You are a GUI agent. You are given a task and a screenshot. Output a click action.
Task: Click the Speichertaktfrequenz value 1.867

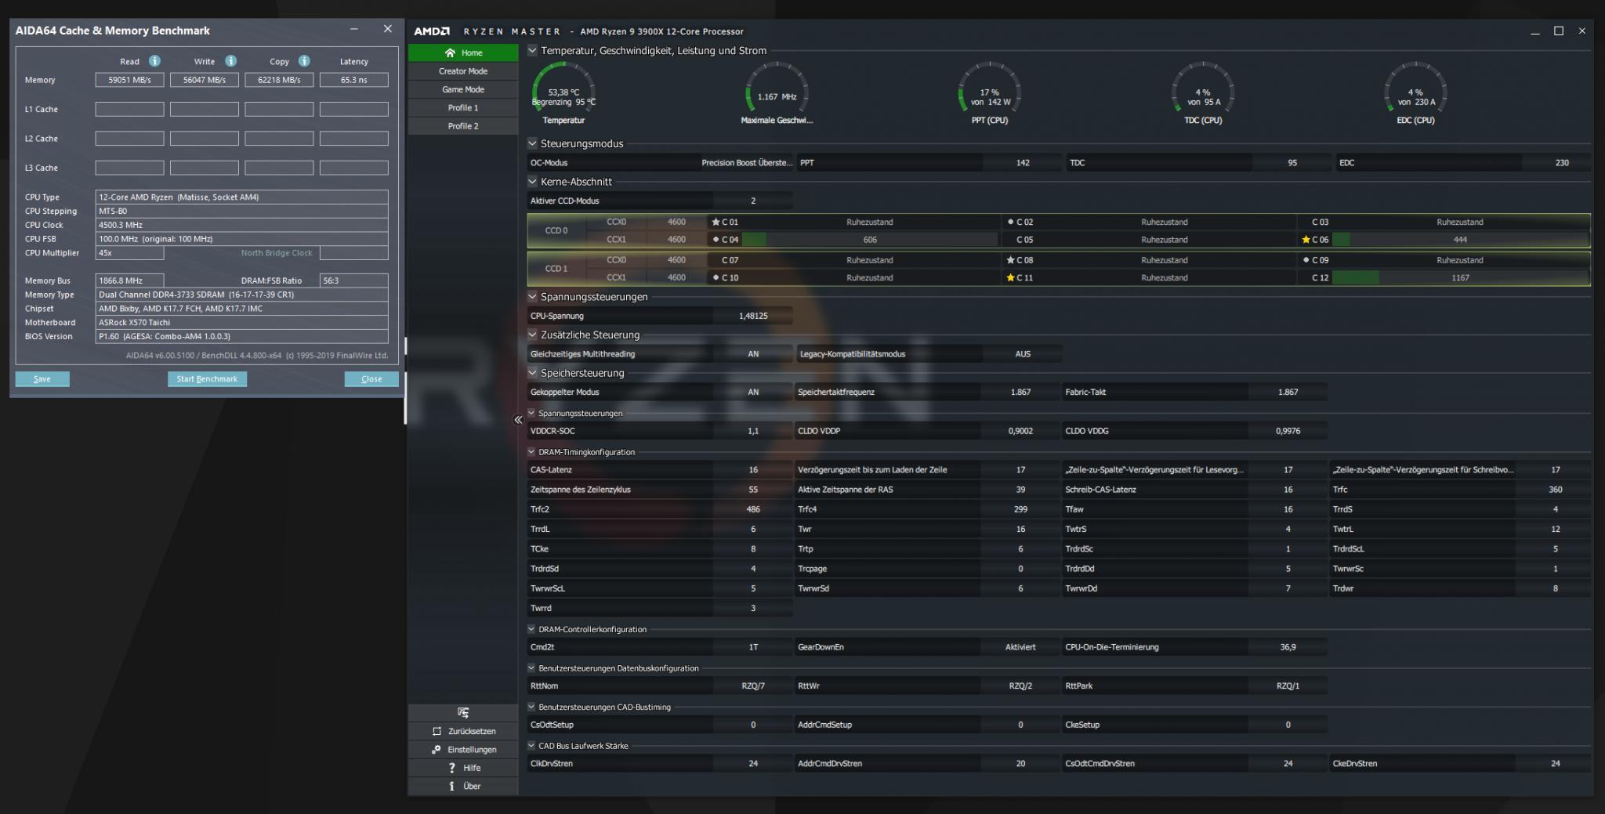[x=1020, y=392]
